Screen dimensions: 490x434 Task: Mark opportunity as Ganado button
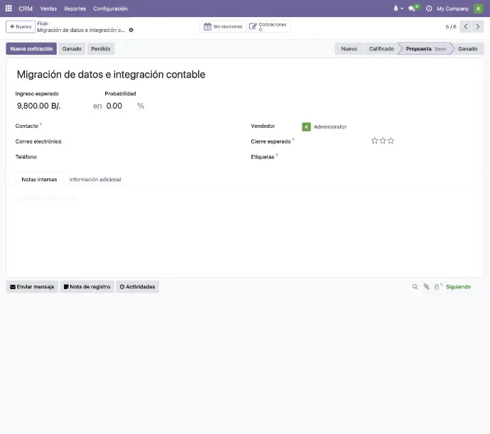[72, 49]
